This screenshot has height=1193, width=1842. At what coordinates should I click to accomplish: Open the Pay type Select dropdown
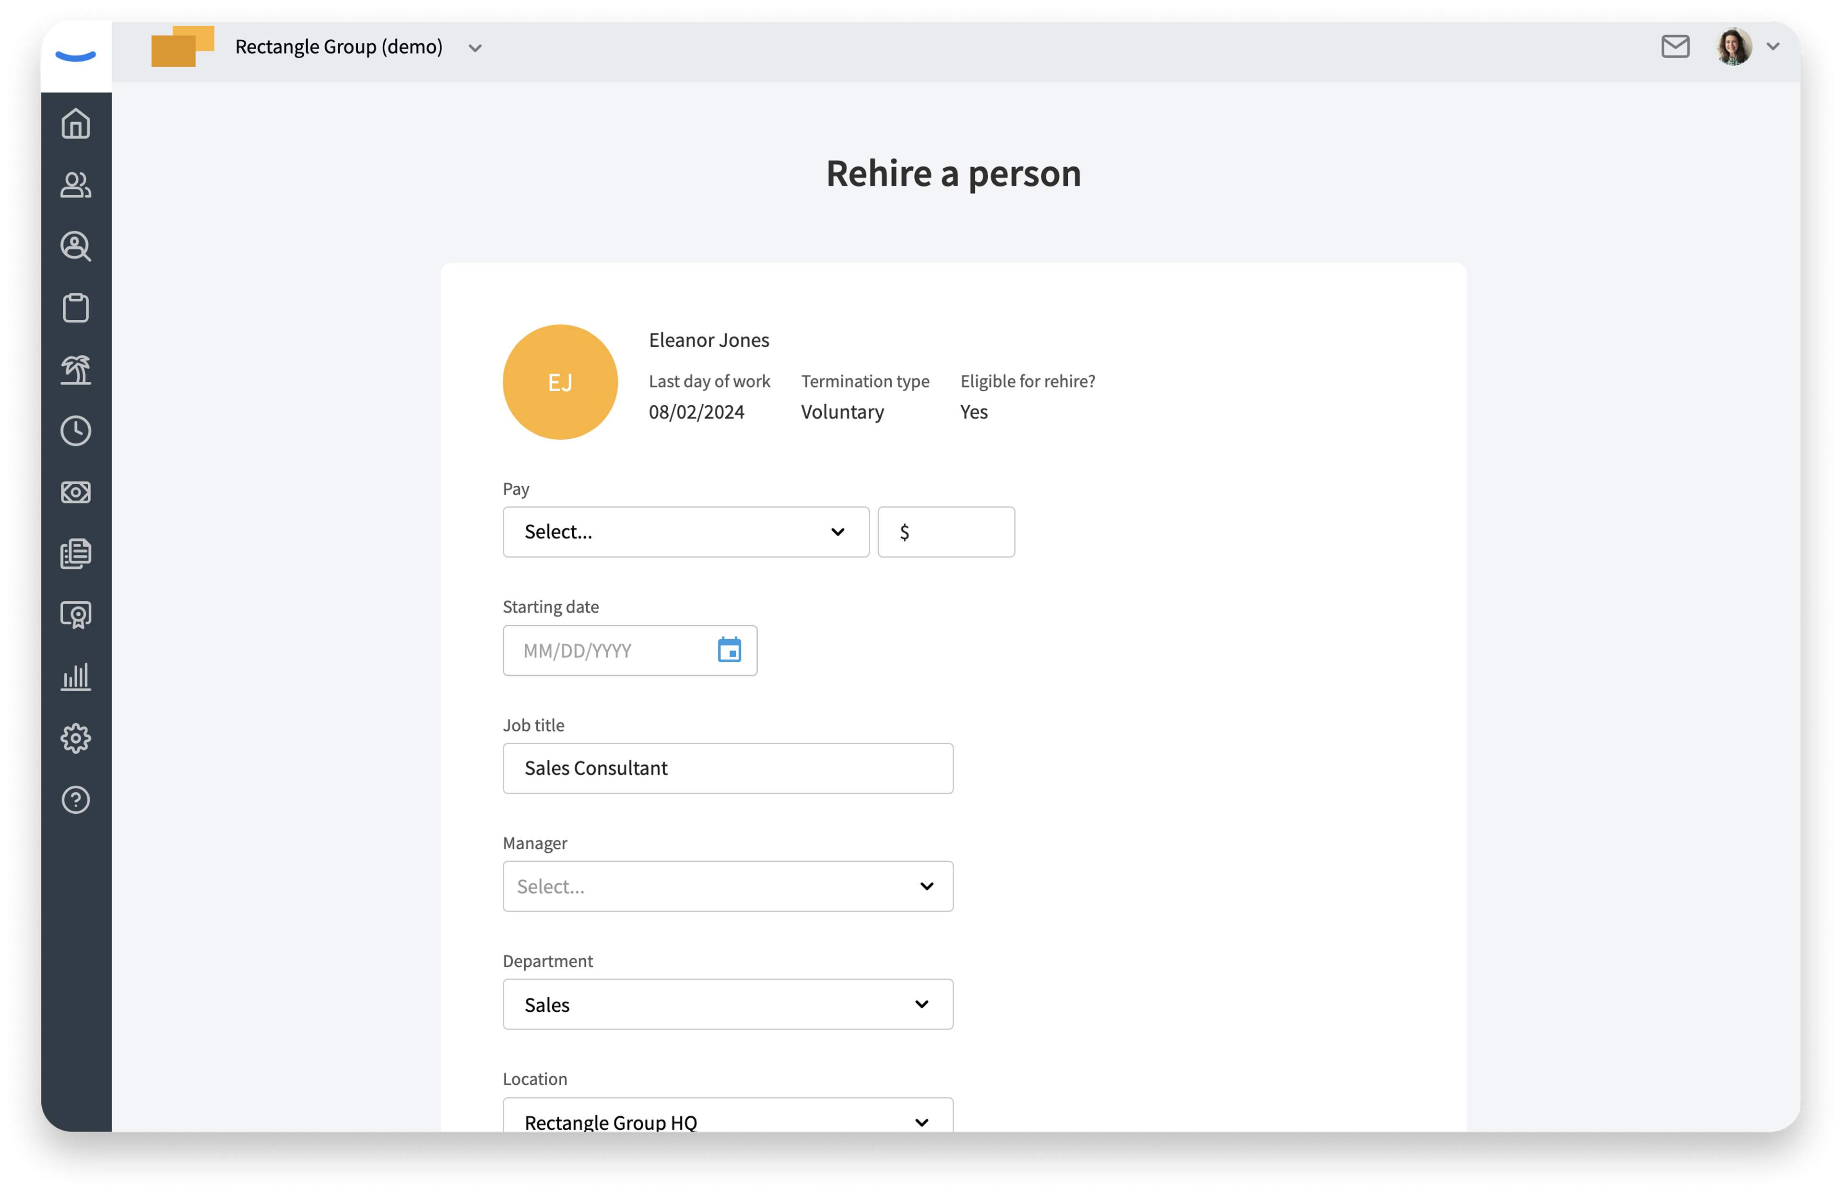(x=686, y=531)
